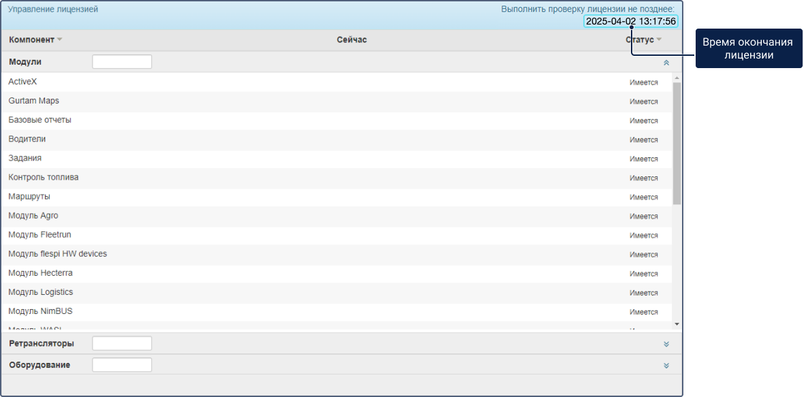Sort by the Статус column arrow

(x=659, y=40)
